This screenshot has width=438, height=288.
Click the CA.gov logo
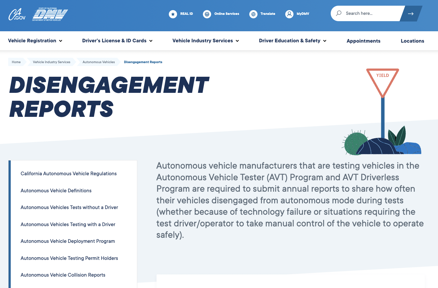pyautogui.click(x=17, y=14)
